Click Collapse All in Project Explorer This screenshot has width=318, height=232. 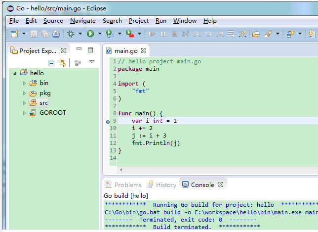tap(51, 63)
